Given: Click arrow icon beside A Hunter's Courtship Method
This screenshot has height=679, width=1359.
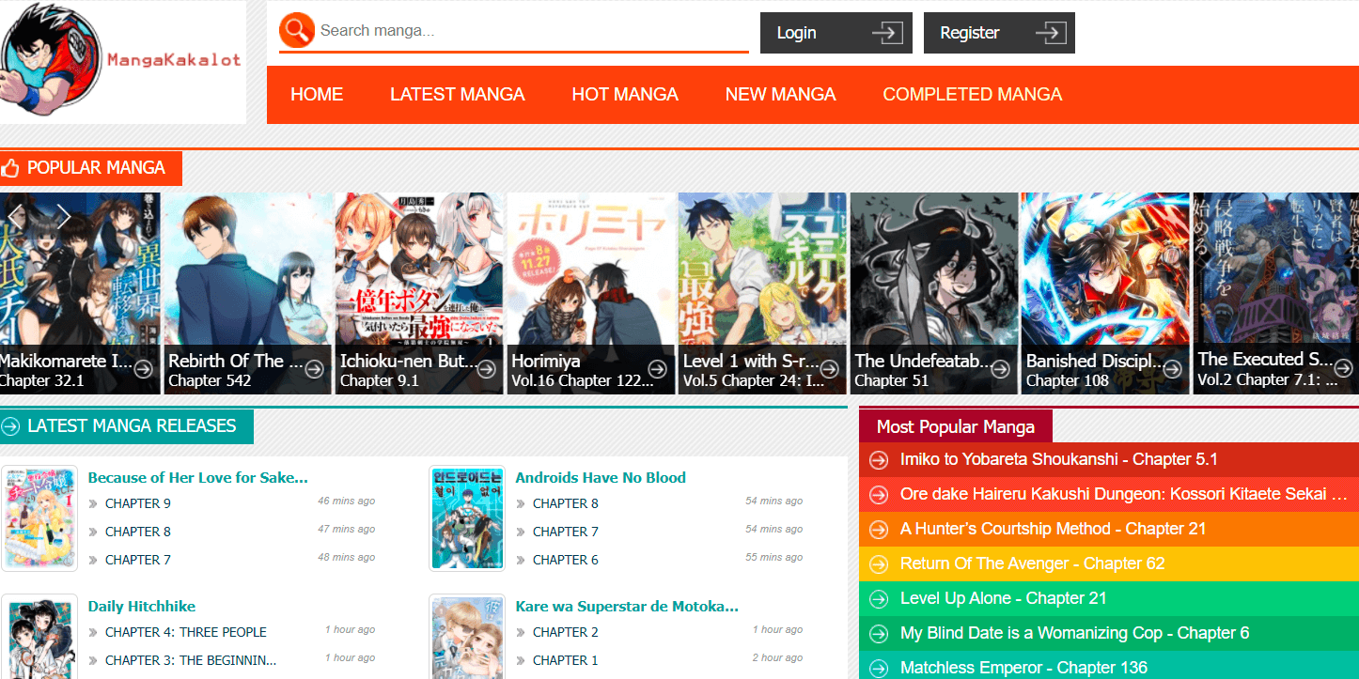Looking at the screenshot, I should tap(879, 530).
